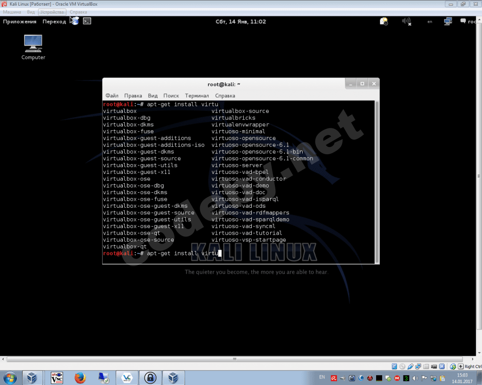Open the Переход places menu
Viewport: 482px width, 385px height.
click(x=54, y=22)
